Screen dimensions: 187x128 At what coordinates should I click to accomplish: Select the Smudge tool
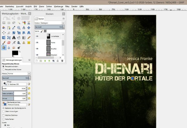tap(14, 48)
